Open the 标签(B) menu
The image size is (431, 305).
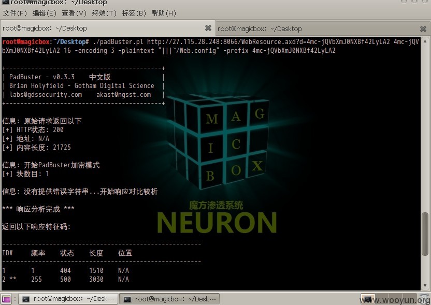point(134,13)
